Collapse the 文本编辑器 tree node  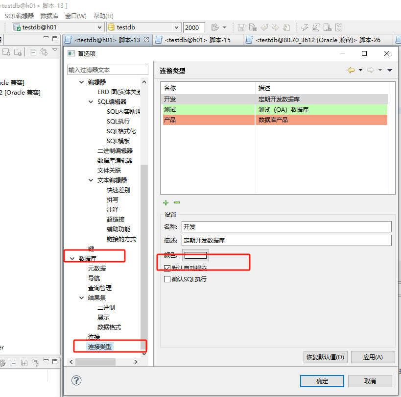[x=91, y=180]
